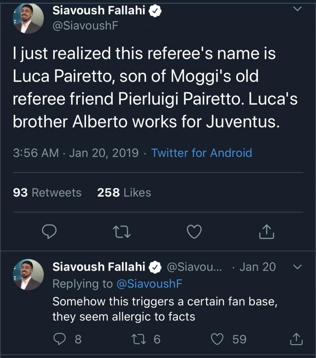Screen dimensions: 316x358
Task: View the 258 Likes list
Action: [x=124, y=193]
